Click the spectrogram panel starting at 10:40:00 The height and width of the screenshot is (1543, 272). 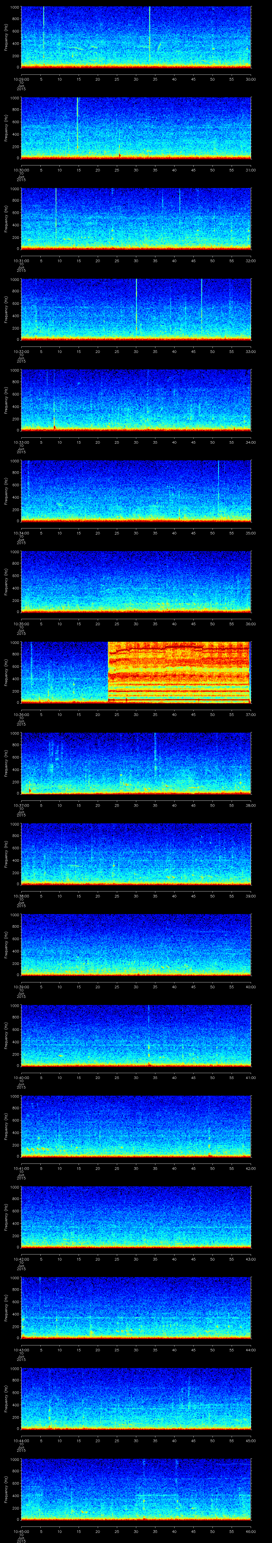tap(136, 1035)
